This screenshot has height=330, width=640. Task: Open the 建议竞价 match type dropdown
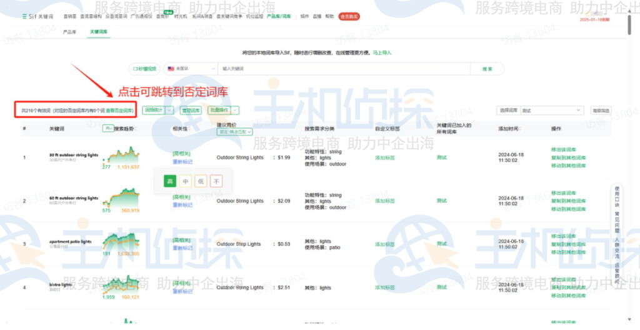tap(235, 132)
